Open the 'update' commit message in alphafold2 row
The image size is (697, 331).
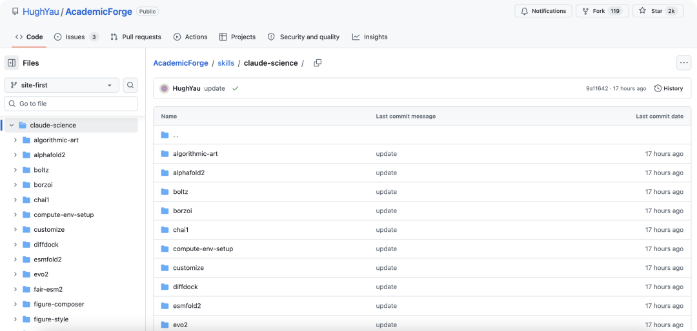[387, 173]
